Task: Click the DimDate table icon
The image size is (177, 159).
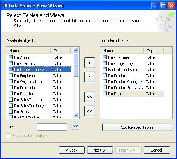Action: point(105,93)
